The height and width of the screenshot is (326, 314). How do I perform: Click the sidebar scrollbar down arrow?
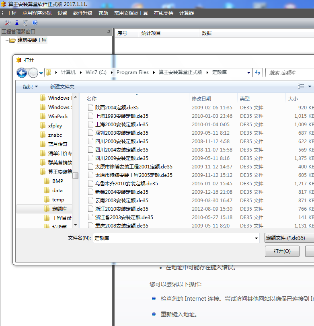click(76, 225)
